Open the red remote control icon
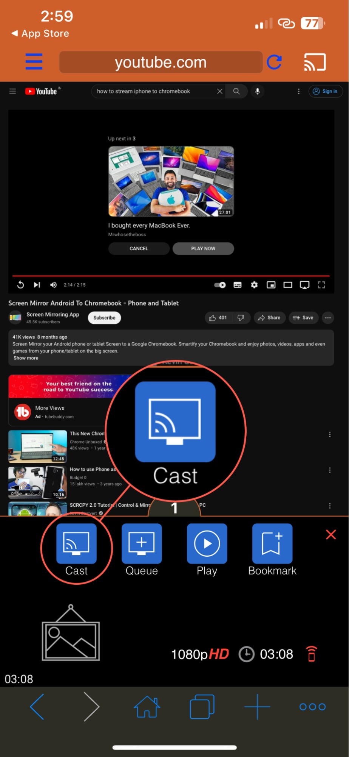The width and height of the screenshot is (349, 757). [312, 654]
